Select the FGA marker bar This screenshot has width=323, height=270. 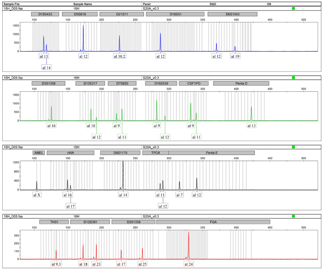coord(213,222)
